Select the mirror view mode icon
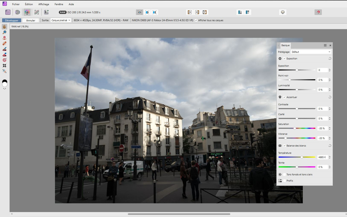The width and height of the screenshot is (347, 217). 155,12
